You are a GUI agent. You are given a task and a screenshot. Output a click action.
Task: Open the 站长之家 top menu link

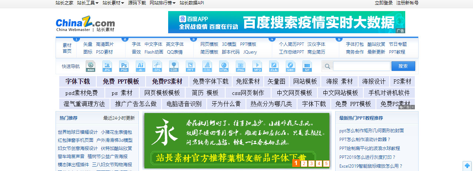tap(64, 3)
